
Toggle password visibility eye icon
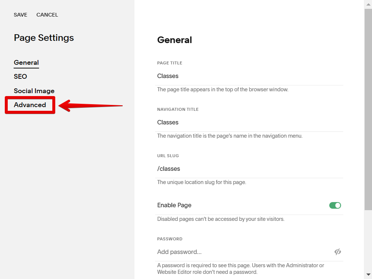337,252
